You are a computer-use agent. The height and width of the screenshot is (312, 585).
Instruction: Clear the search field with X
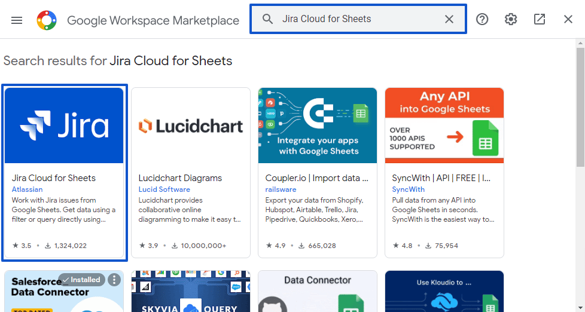(449, 19)
